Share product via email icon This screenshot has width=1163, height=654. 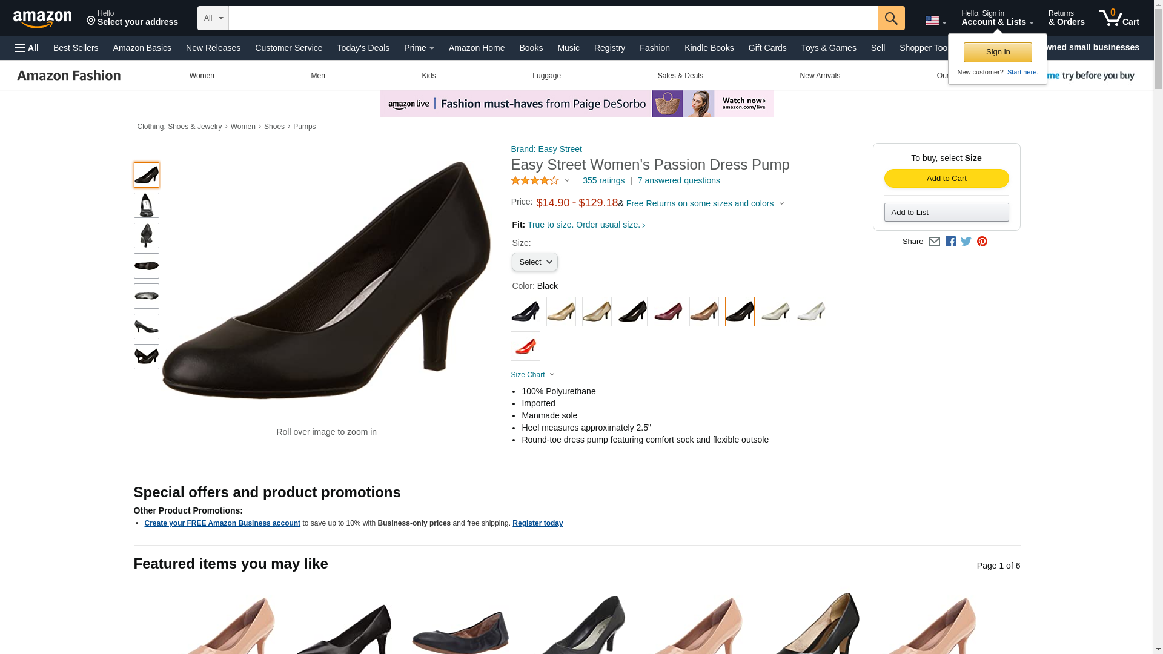(x=934, y=242)
